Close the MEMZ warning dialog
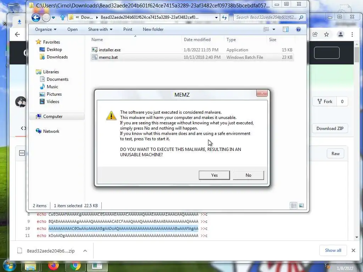Screen dimensions: 363x272 [x=262, y=93]
